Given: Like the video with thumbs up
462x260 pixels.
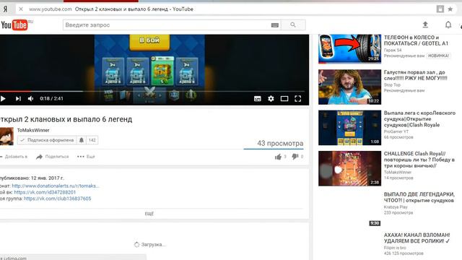Looking at the screenshot, I should pyautogui.click(x=278, y=157).
